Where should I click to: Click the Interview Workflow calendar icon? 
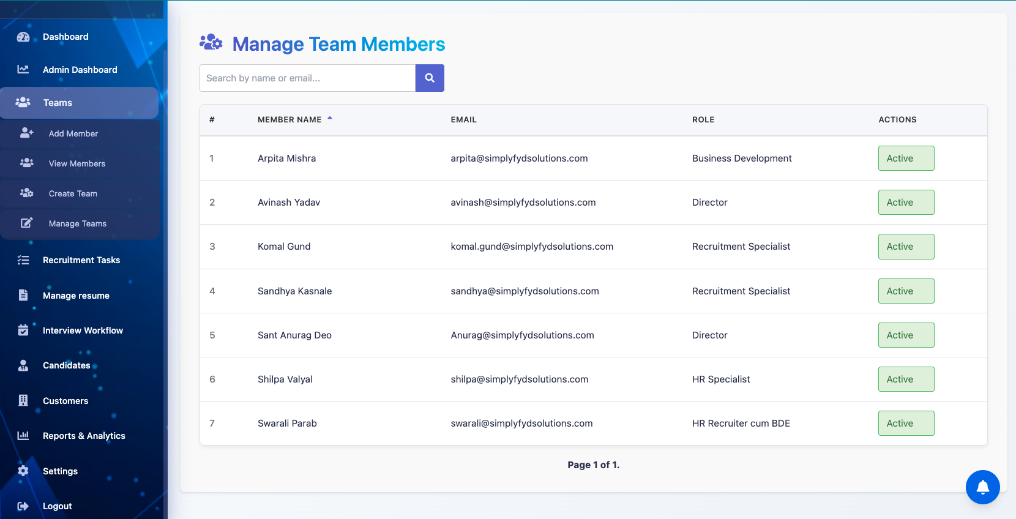click(23, 330)
